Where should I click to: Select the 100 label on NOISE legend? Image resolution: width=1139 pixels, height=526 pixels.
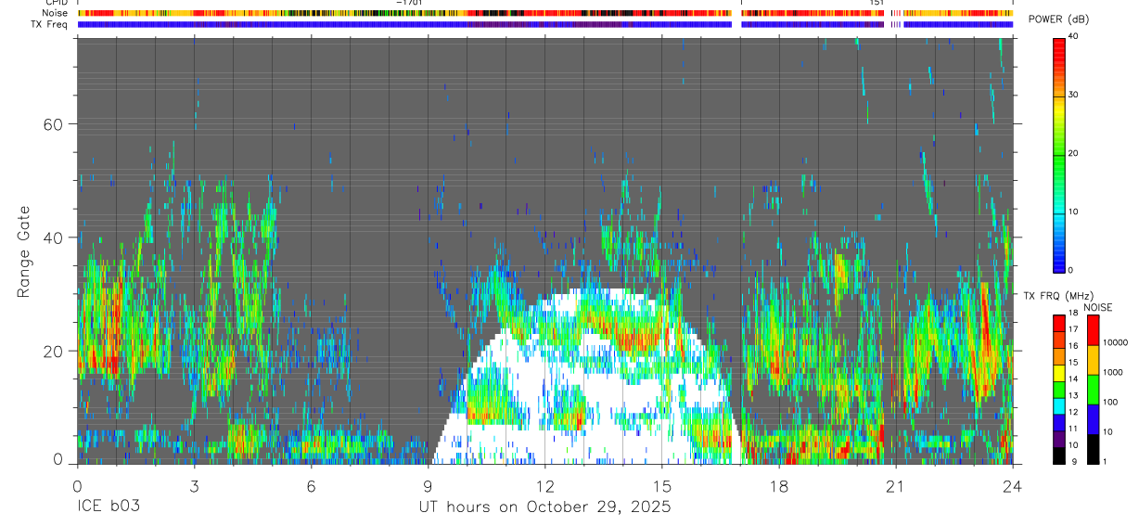[1110, 402]
